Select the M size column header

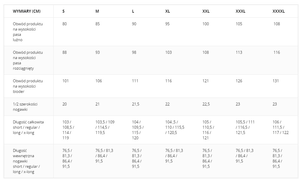point(97,11)
